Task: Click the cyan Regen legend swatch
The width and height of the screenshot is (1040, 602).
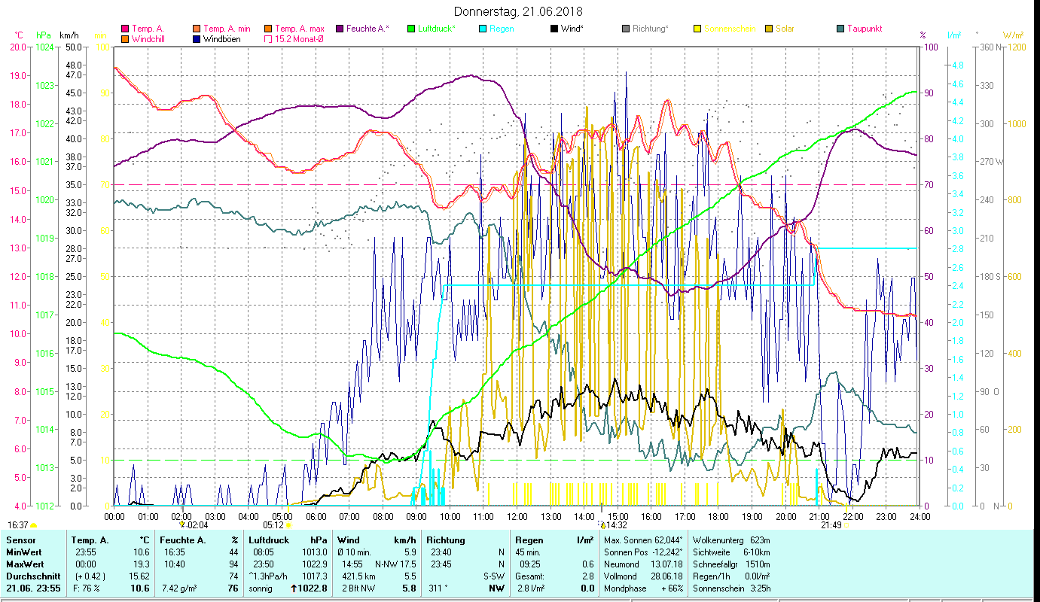Action: coord(483,29)
